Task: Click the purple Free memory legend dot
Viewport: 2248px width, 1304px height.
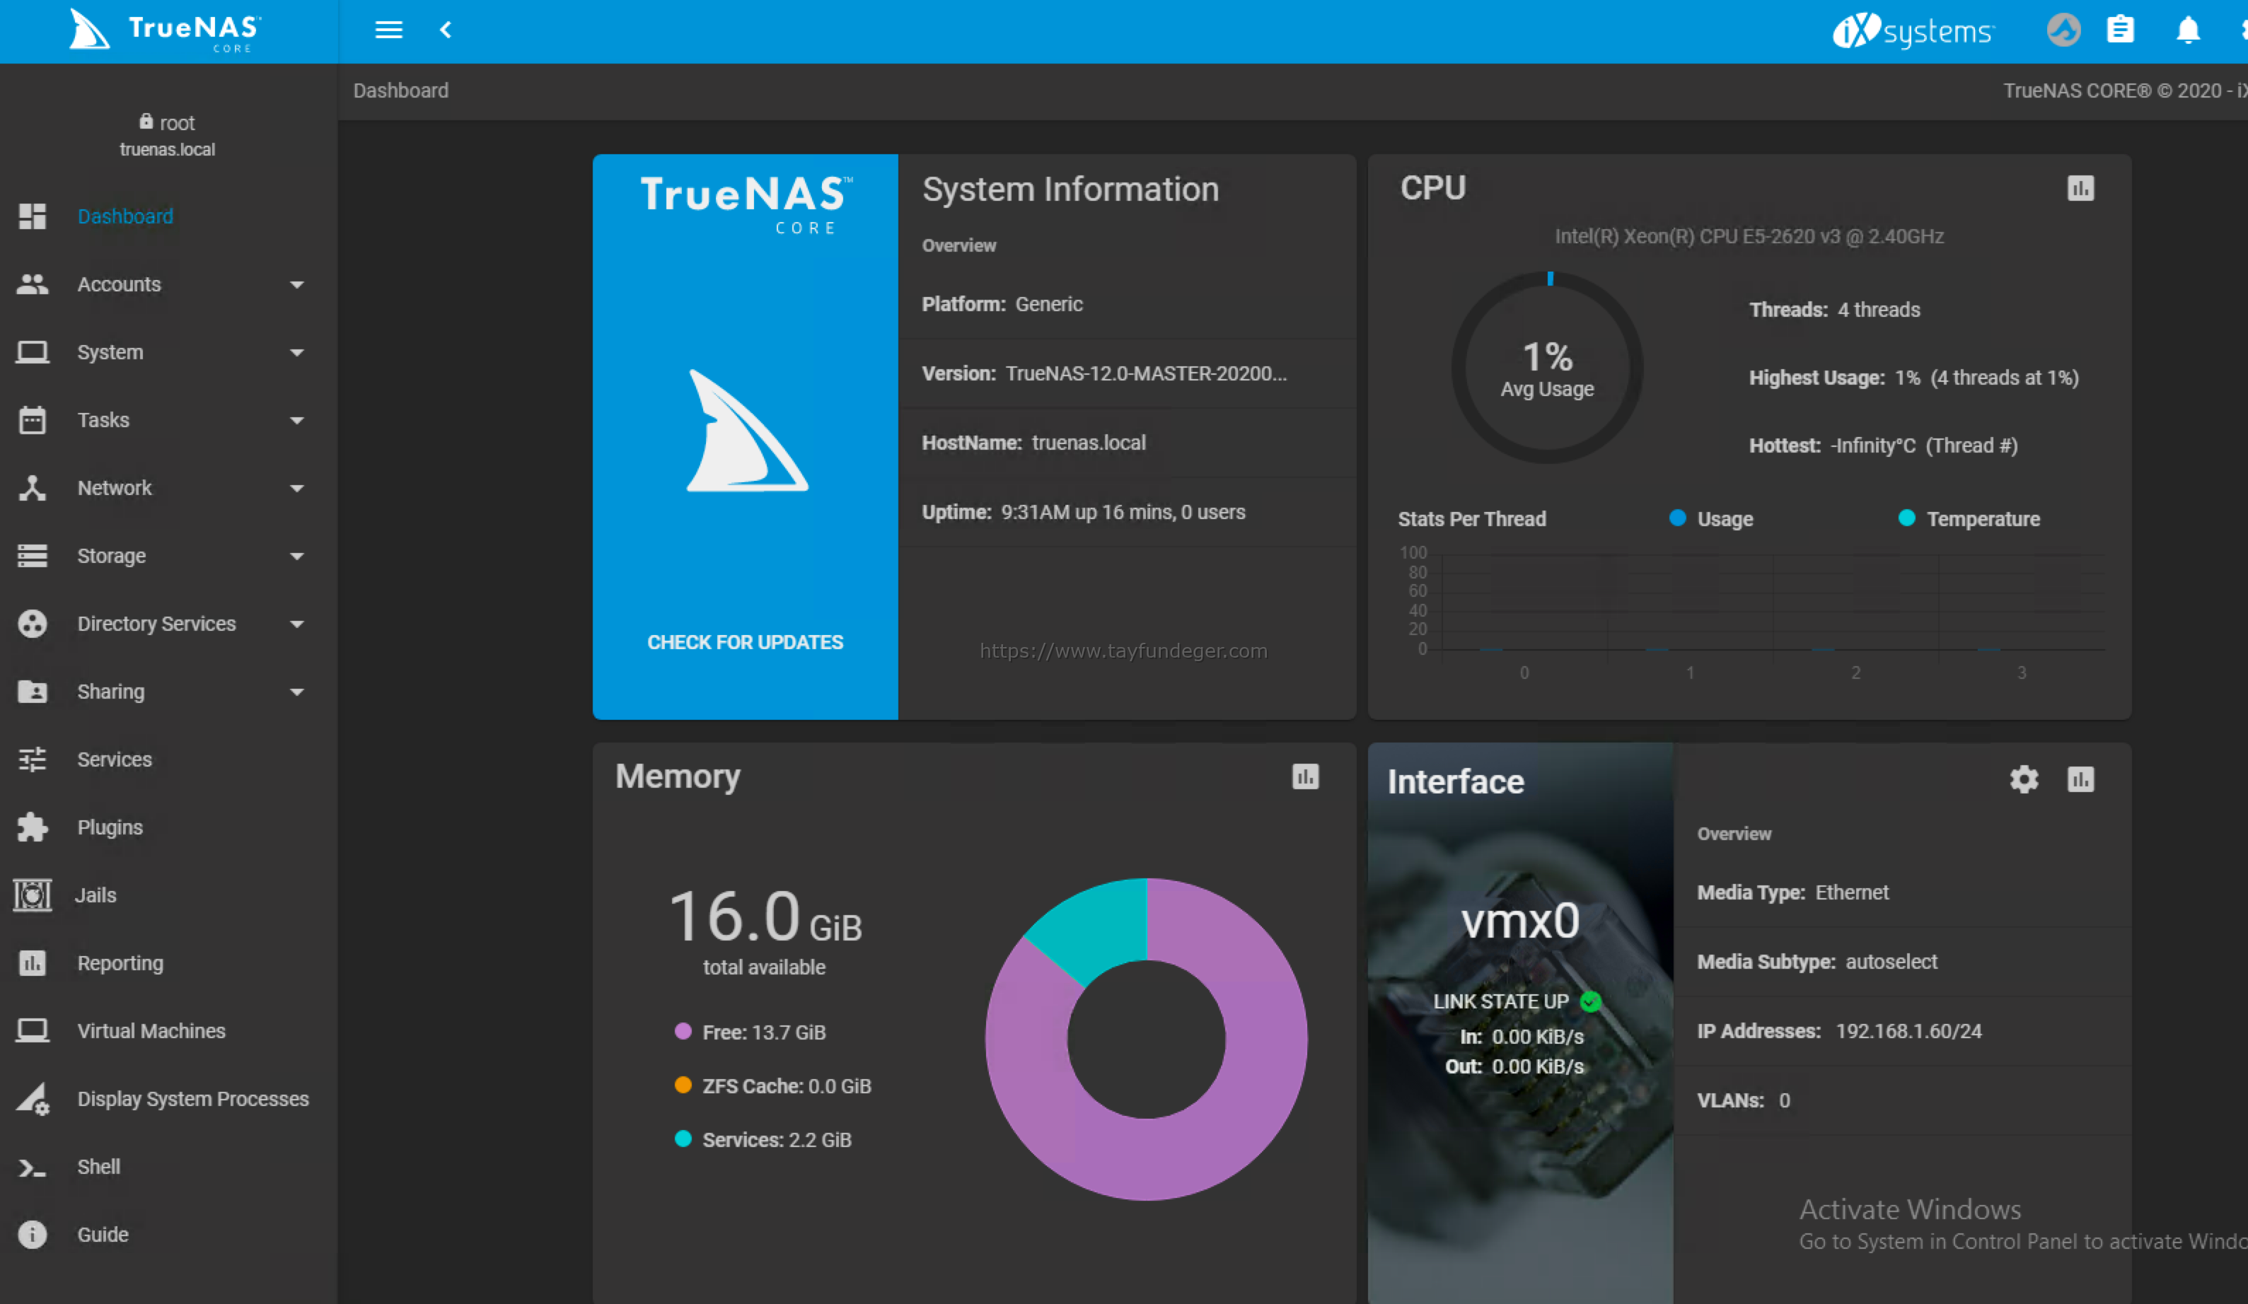Action: coord(683,1031)
